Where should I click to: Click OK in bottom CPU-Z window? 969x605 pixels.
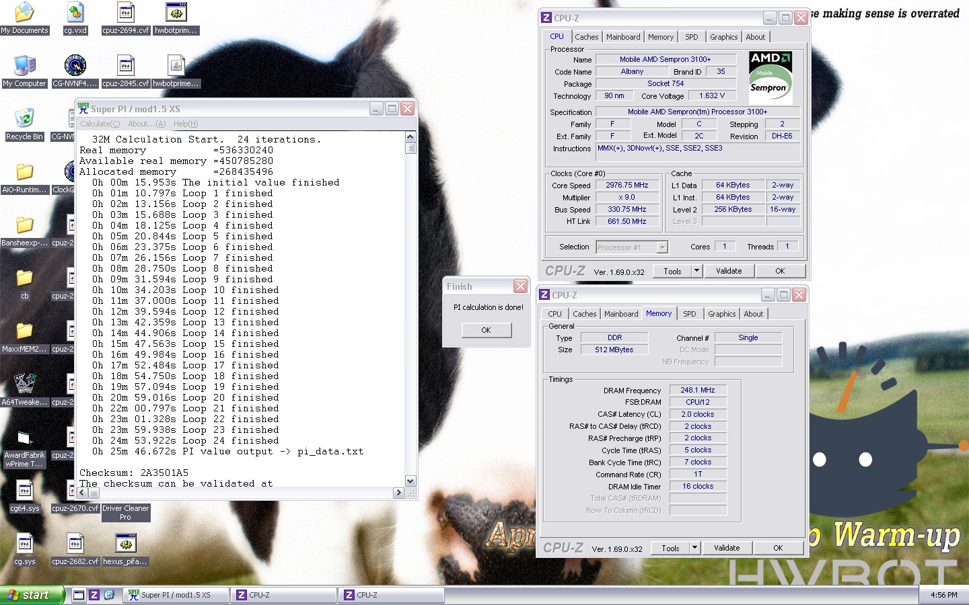tap(778, 548)
